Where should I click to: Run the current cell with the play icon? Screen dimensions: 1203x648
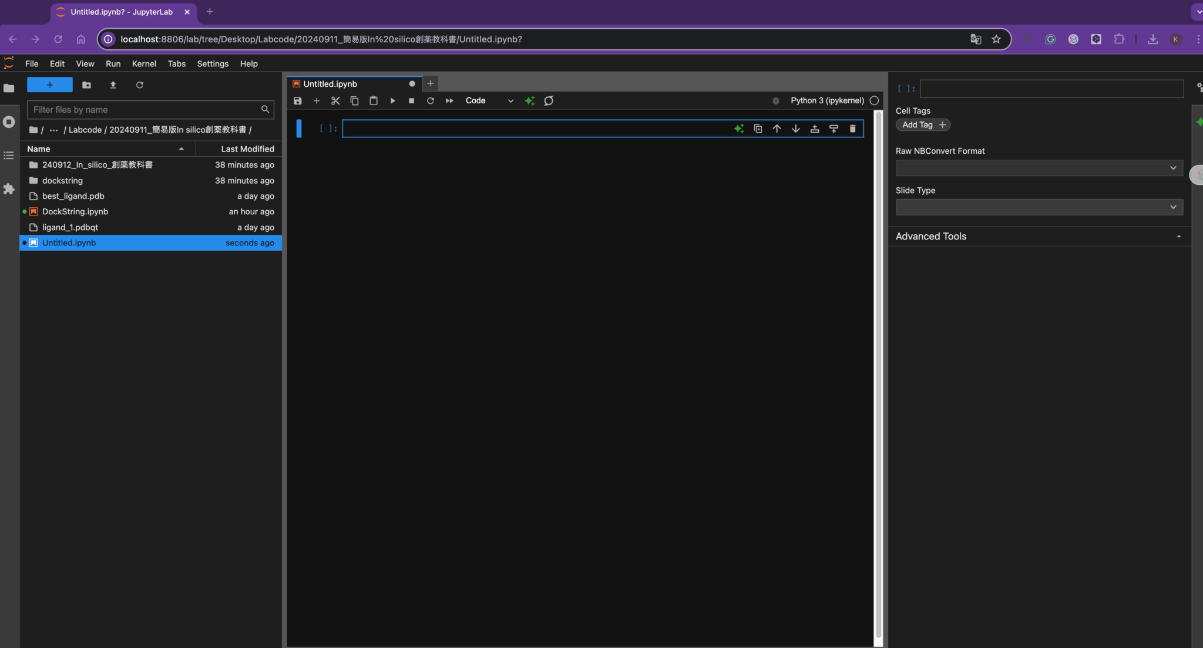click(x=392, y=100)
